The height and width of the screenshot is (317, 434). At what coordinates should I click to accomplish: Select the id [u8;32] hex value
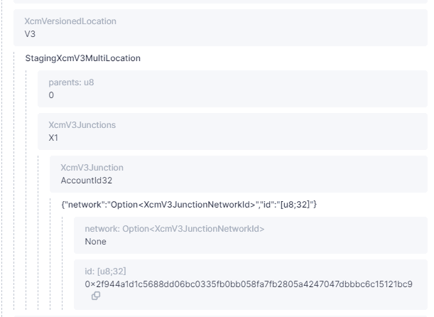click(x=249, y=284)
